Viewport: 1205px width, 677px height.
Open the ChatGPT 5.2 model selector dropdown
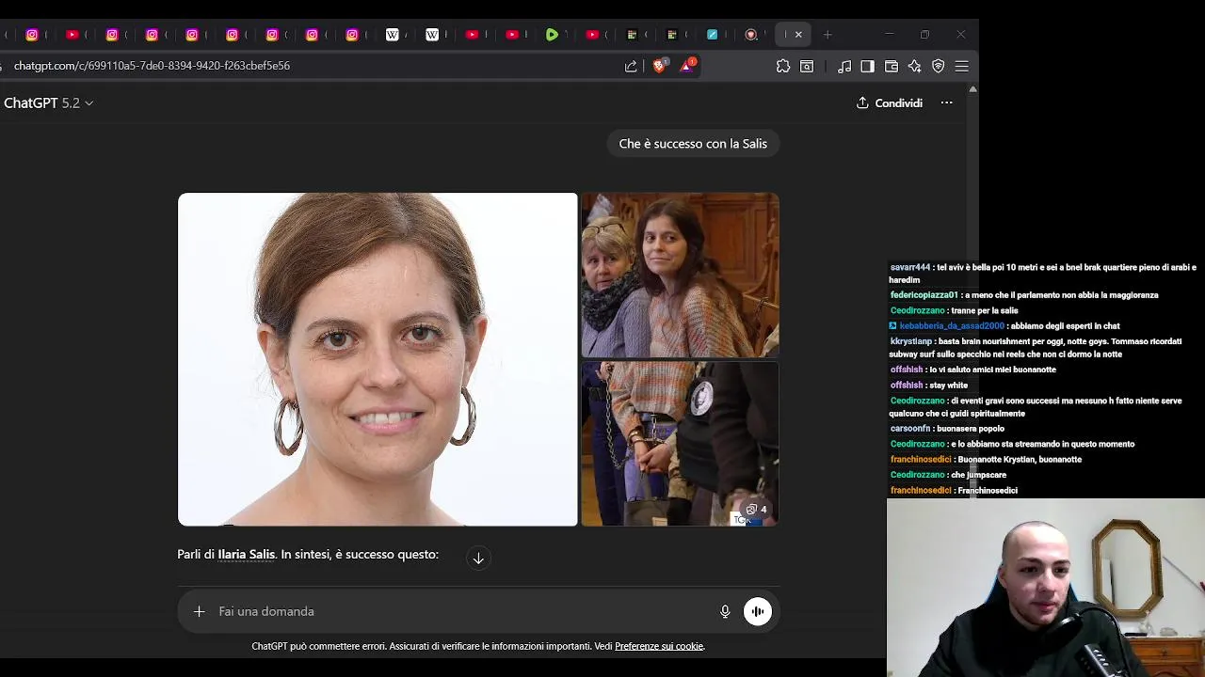[x=48, y=102]
